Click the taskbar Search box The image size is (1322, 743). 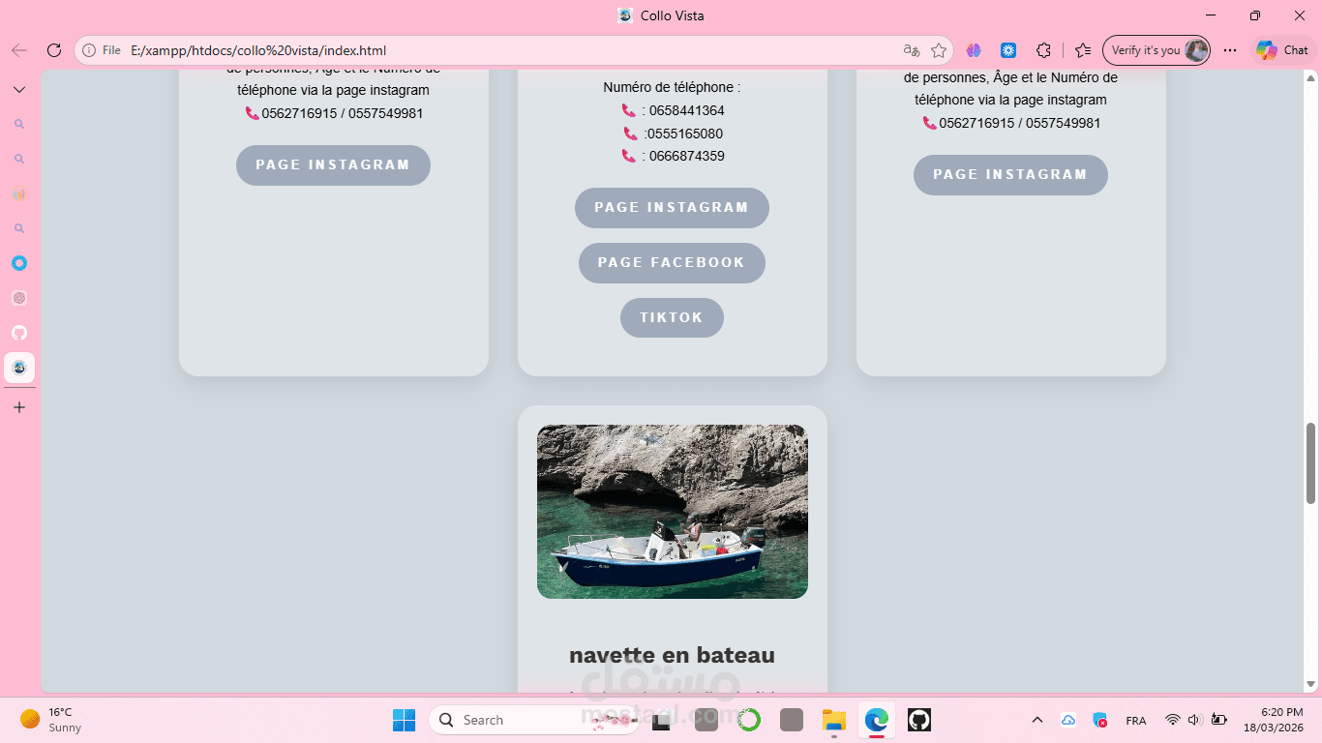[x=533, y=720]
